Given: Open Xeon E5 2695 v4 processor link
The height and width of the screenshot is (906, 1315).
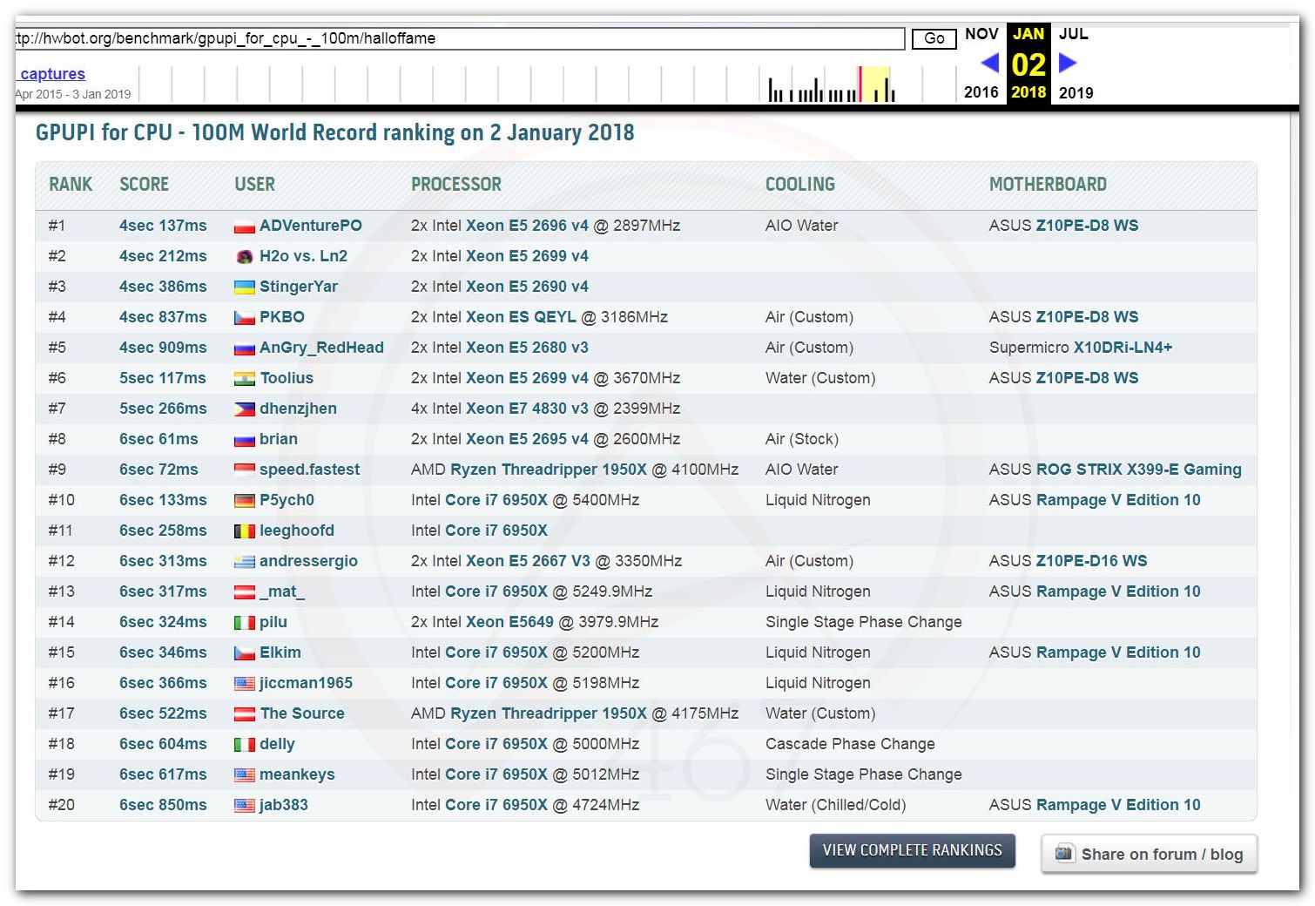Looking at the screenshot, I should (528, 439).
